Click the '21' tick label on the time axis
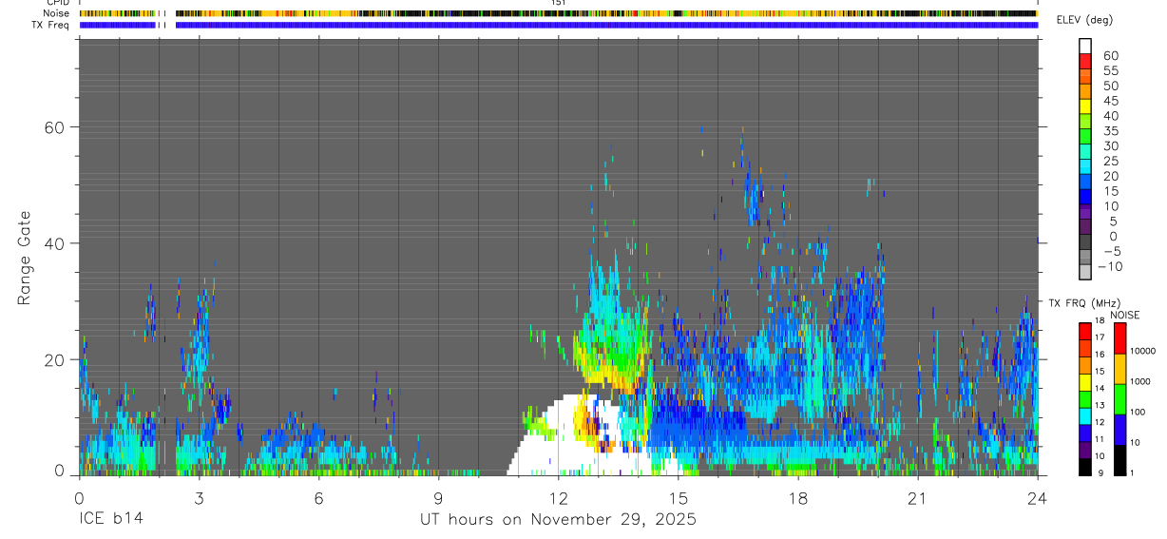 point(918,497)
